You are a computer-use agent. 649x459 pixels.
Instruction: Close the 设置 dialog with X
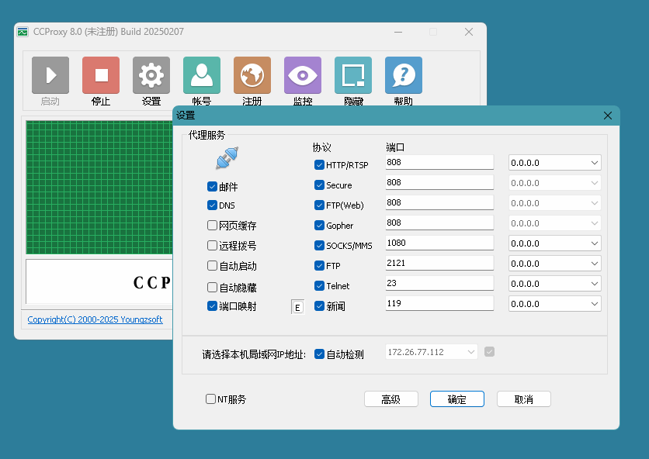[608, 116]
